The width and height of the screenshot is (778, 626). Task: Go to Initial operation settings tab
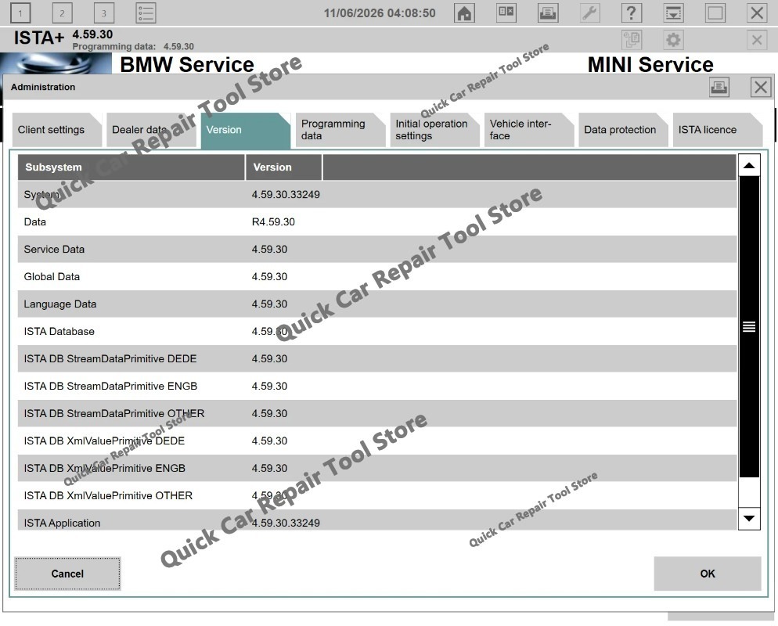434,130
